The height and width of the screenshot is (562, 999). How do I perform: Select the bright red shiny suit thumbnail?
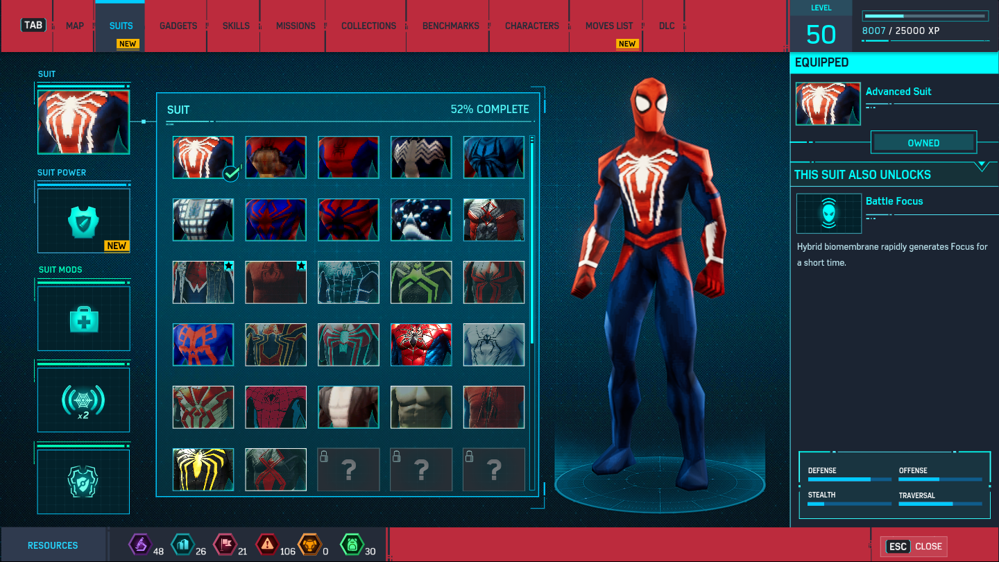point(420,345)
